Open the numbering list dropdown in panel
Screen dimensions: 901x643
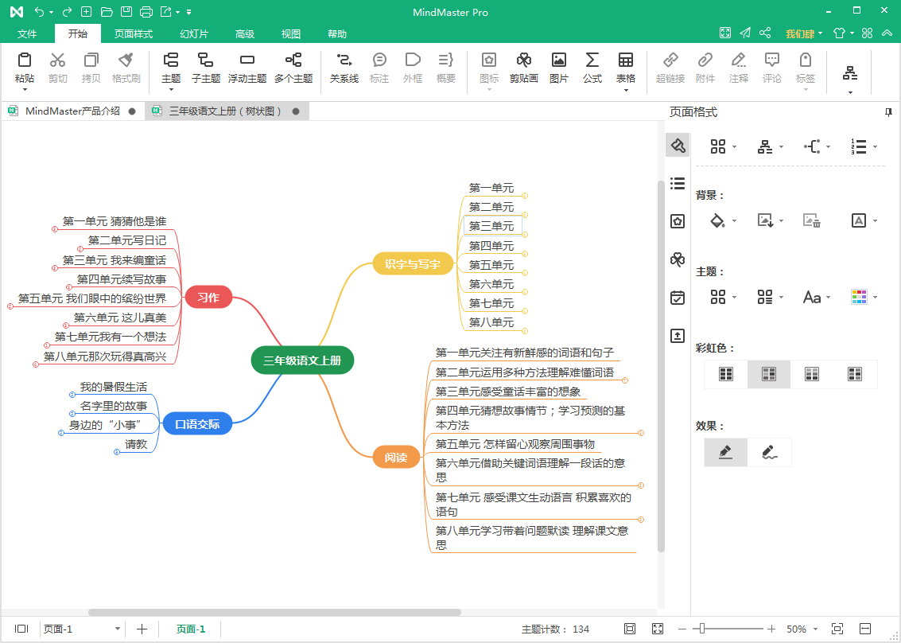pos(875,147)
